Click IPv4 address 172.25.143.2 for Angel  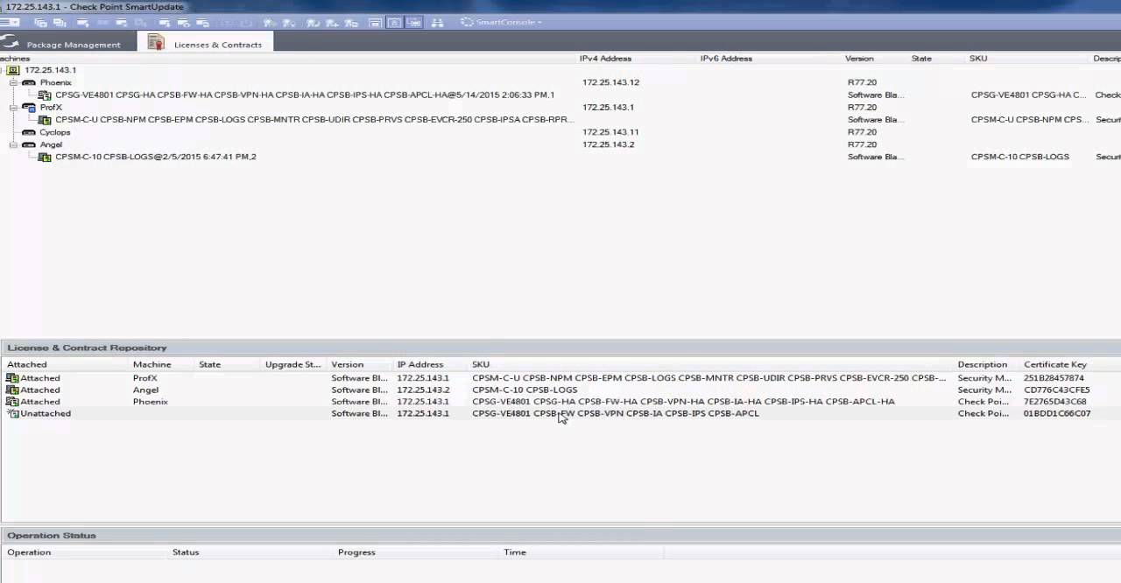[608, 144]
